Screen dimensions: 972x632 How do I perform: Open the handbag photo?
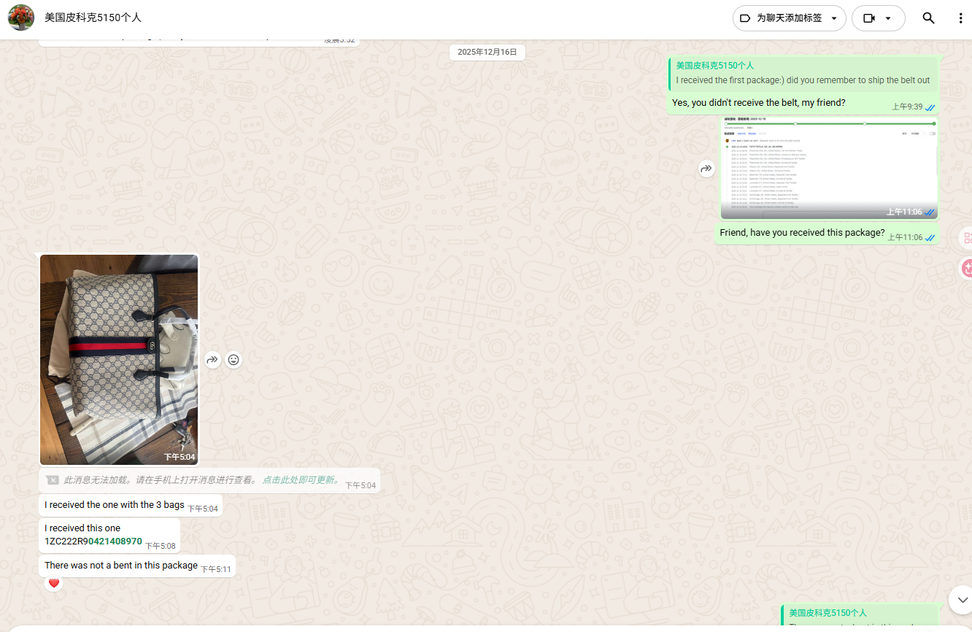[x=119, y=359]
